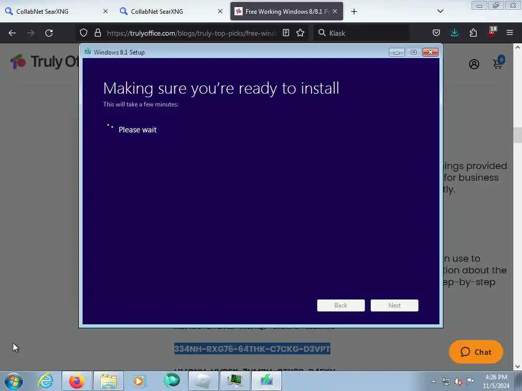Click the gray tile taskbar icon
The height and width of the screenshot is (391, 522).
(203, 381)
